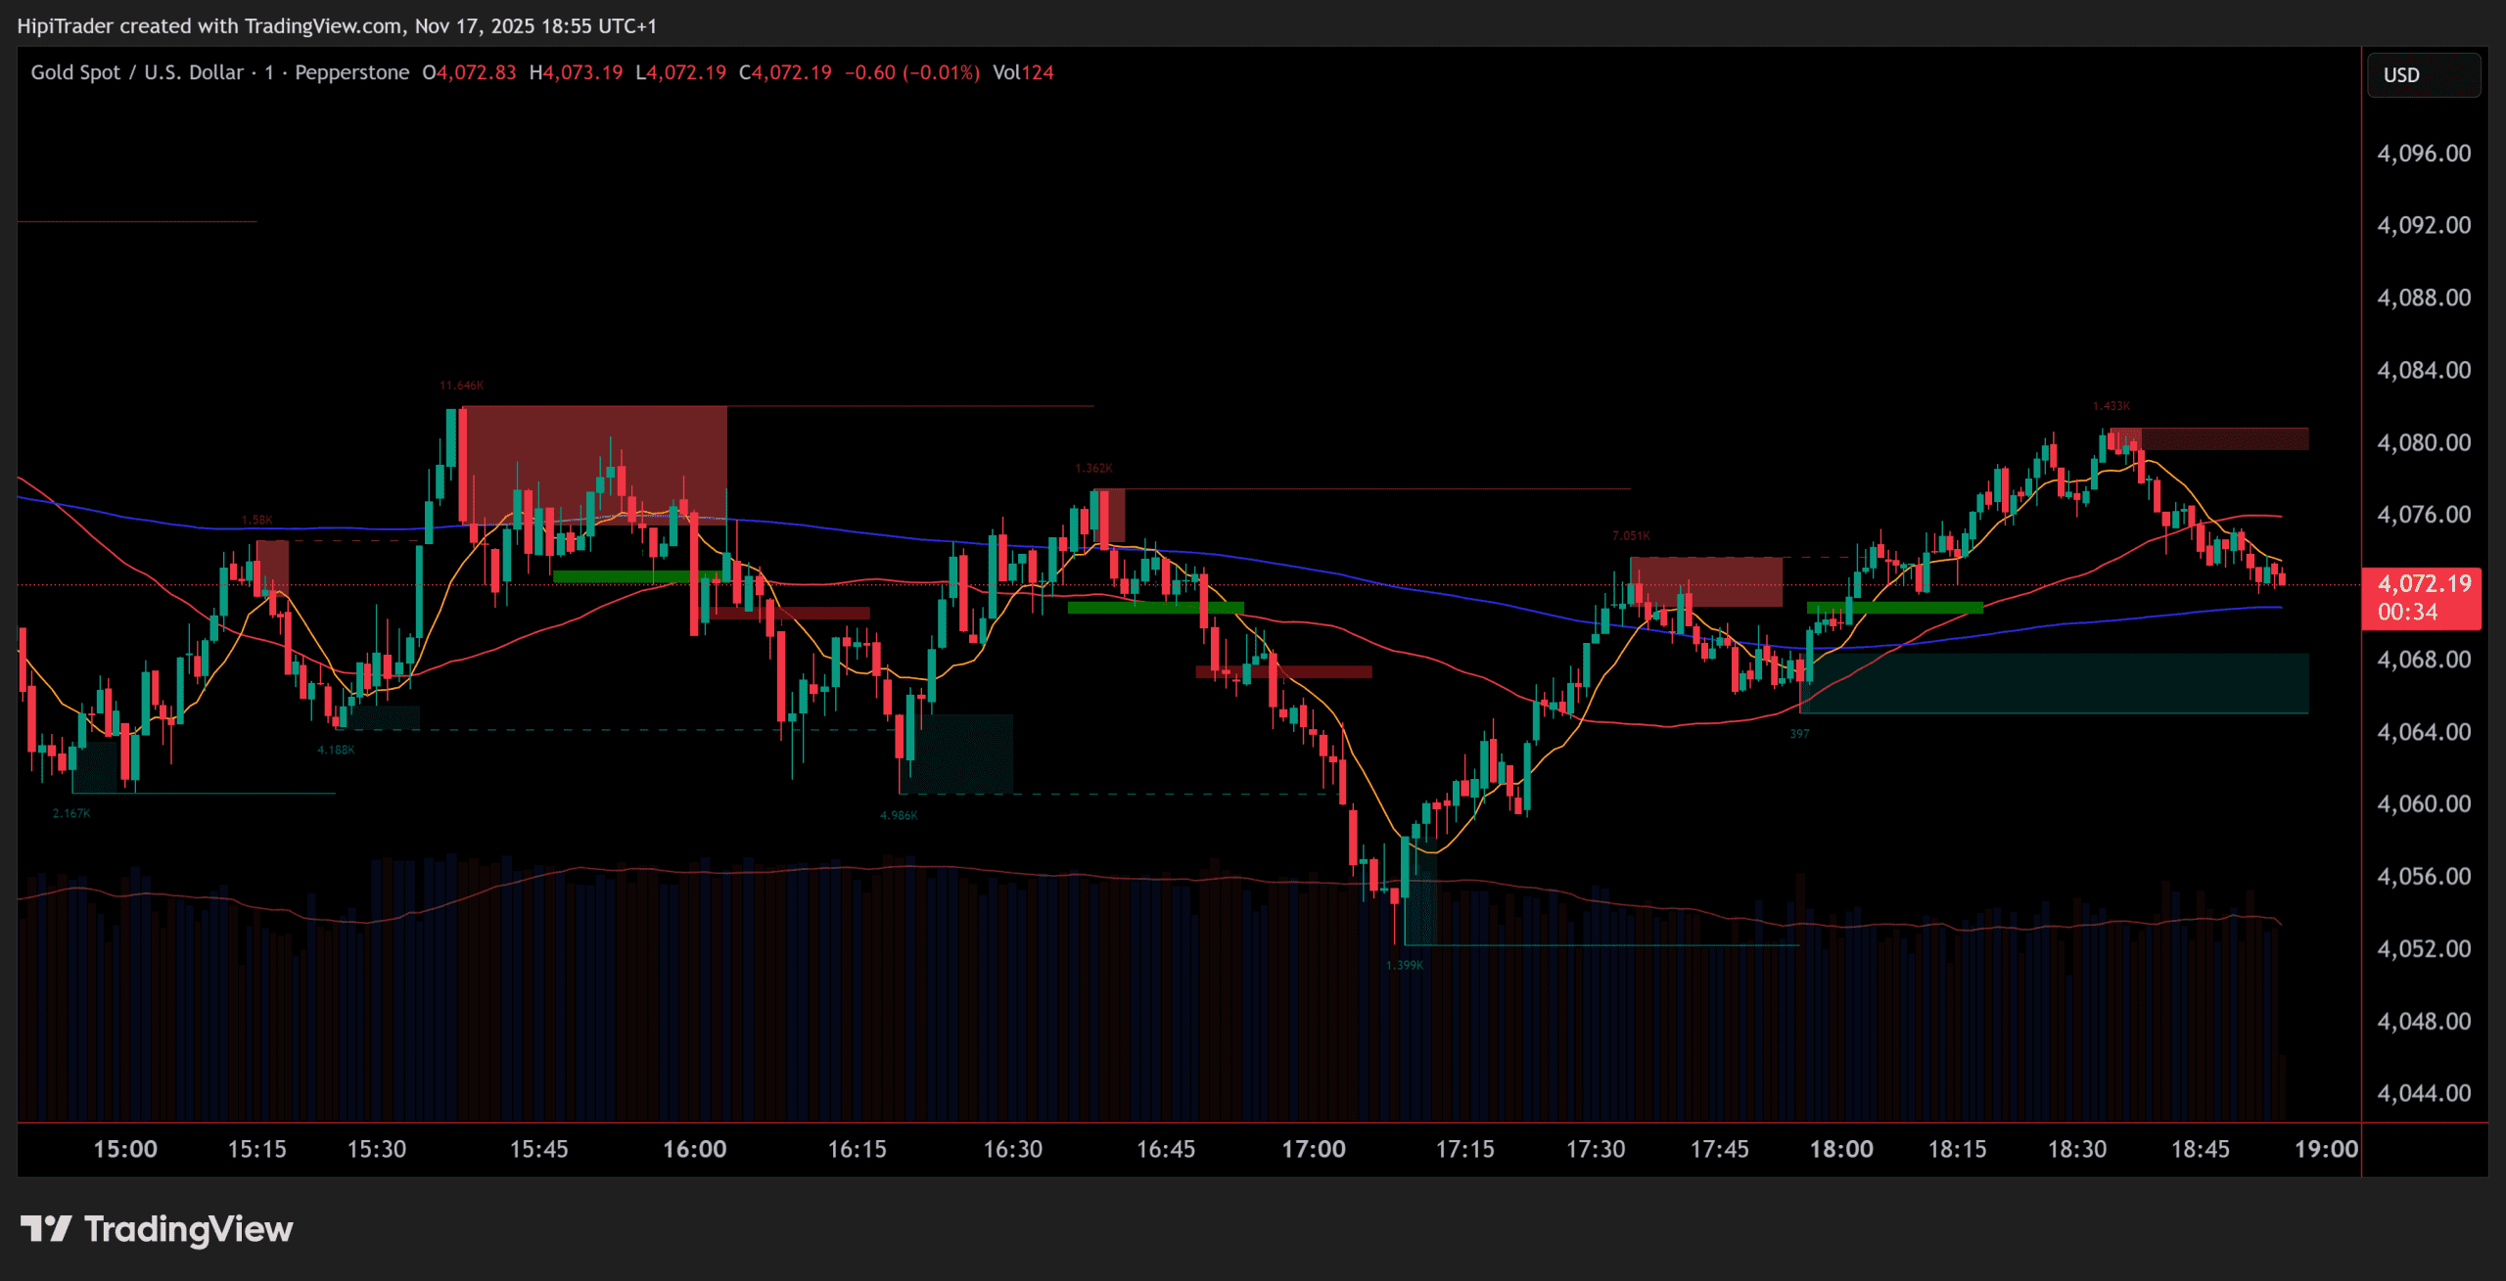Screen dimensions: 2506x1281
Task: Click the 16:00 time axis label
Action: [694, 1149]
